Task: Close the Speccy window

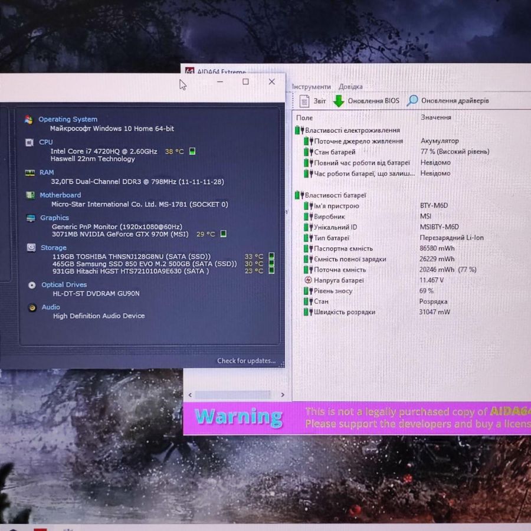Action: (x=271, y=81)
